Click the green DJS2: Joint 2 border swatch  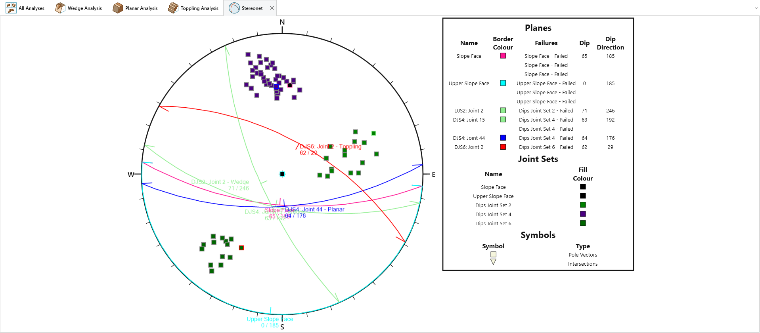click(x=503, y=110)
